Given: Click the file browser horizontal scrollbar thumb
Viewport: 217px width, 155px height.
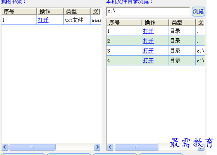Looking at the screenshot, I should tap(137, 147).
